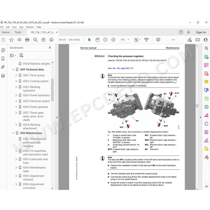Add a comment with the speech bubble icon
210x210 pixels.
(158, 40)
